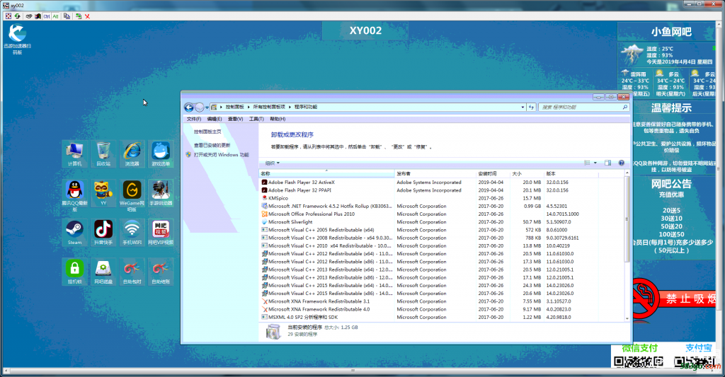Viewport: 725px width, 377px height.
Task: Select the KMSpico program row
Action: coord(441,198)
